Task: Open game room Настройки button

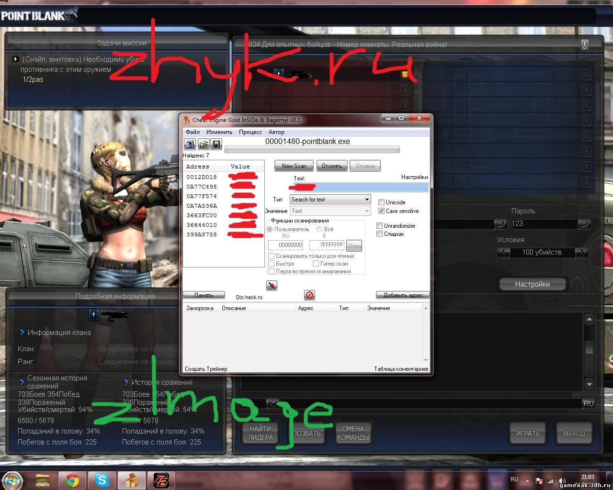Action: click(x=532, y=284)
